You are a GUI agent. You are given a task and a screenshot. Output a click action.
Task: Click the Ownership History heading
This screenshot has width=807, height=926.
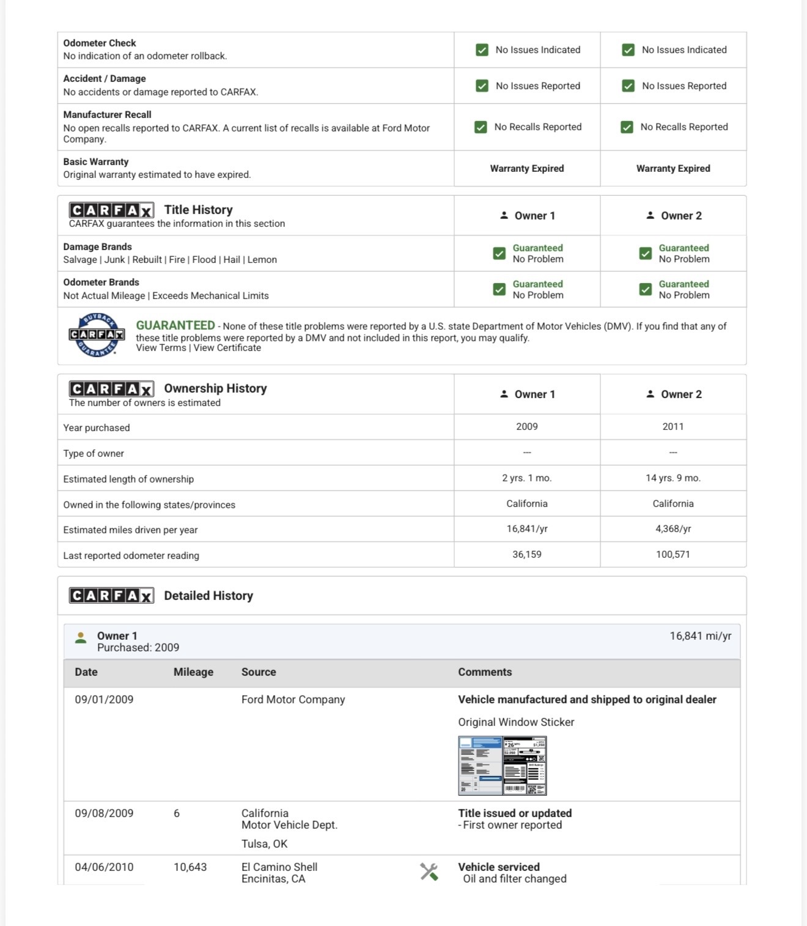click(216, 388)
